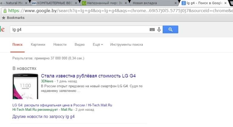Close the Natural Me tab
233x127 pixels.
tap(26, 3)
